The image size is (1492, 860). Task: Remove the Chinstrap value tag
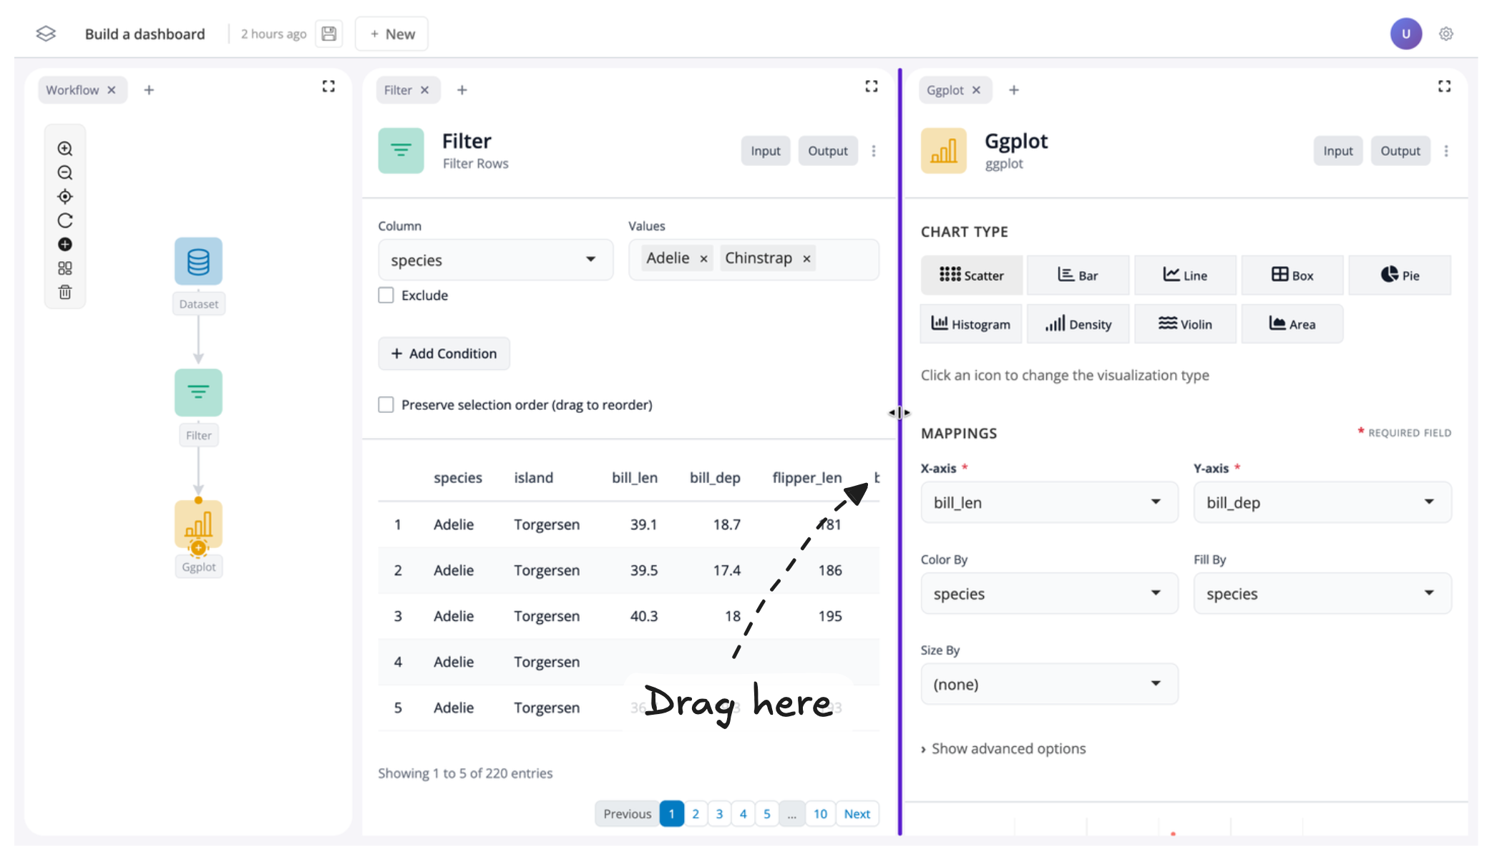click(806, 259)
